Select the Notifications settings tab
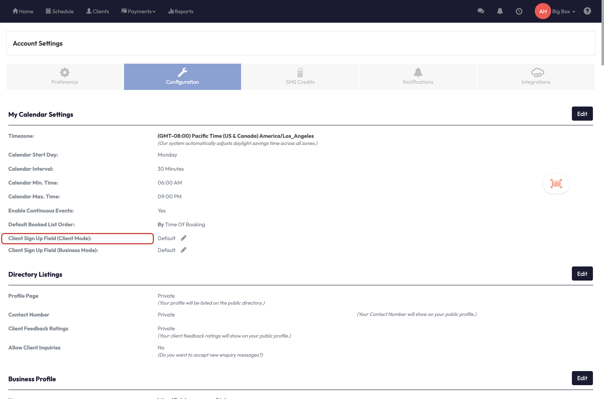The height and width of the screenshot is (399, 604). coord(418,77)
